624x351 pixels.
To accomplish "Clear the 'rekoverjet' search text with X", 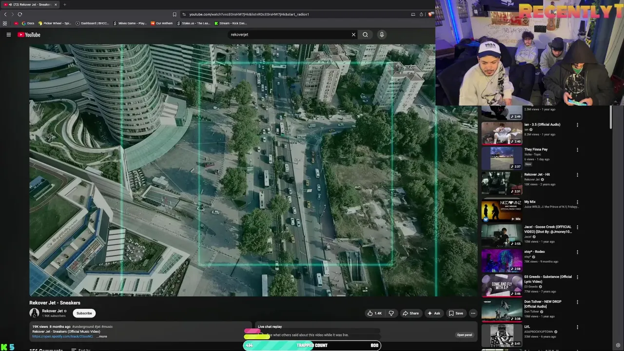I will pyautogui.click(x=353, y=35).
